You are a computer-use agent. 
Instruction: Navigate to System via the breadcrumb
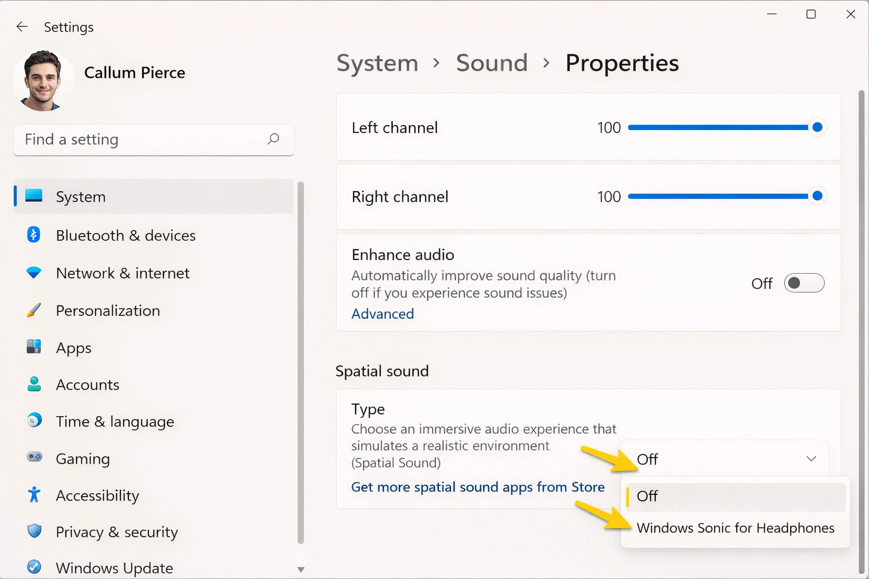[377, 63]
